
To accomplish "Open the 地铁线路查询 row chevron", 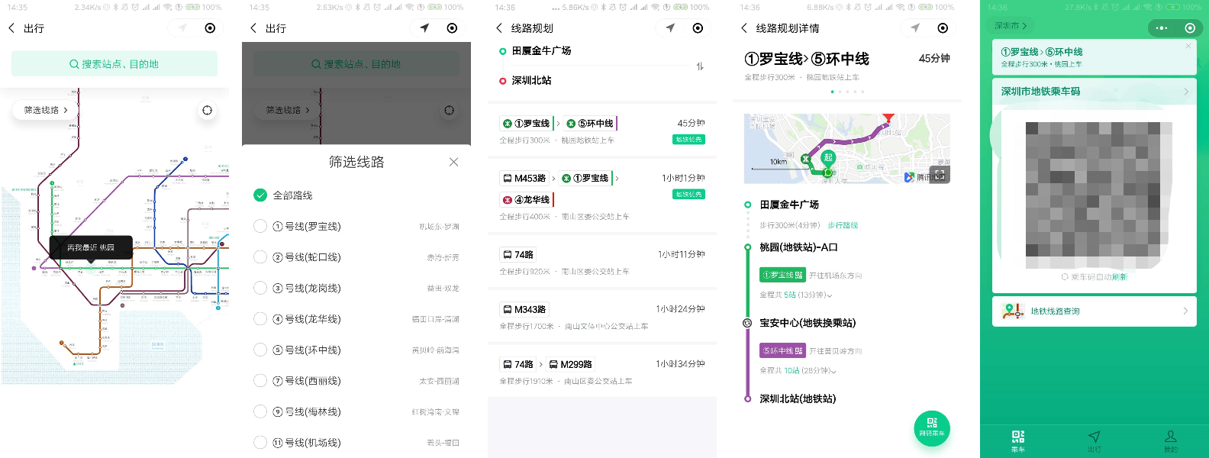I will click(1185, 311).
